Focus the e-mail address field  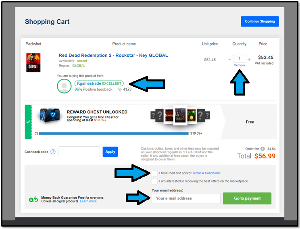[x=186, y=198]
